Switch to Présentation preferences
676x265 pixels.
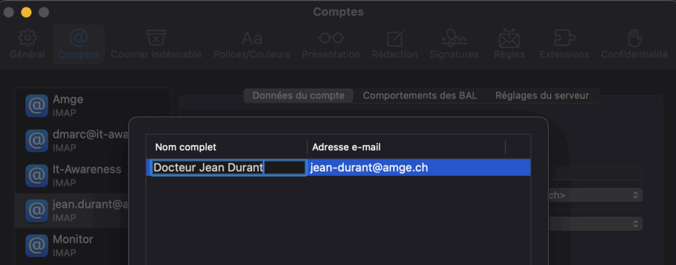tap(331, 44)
